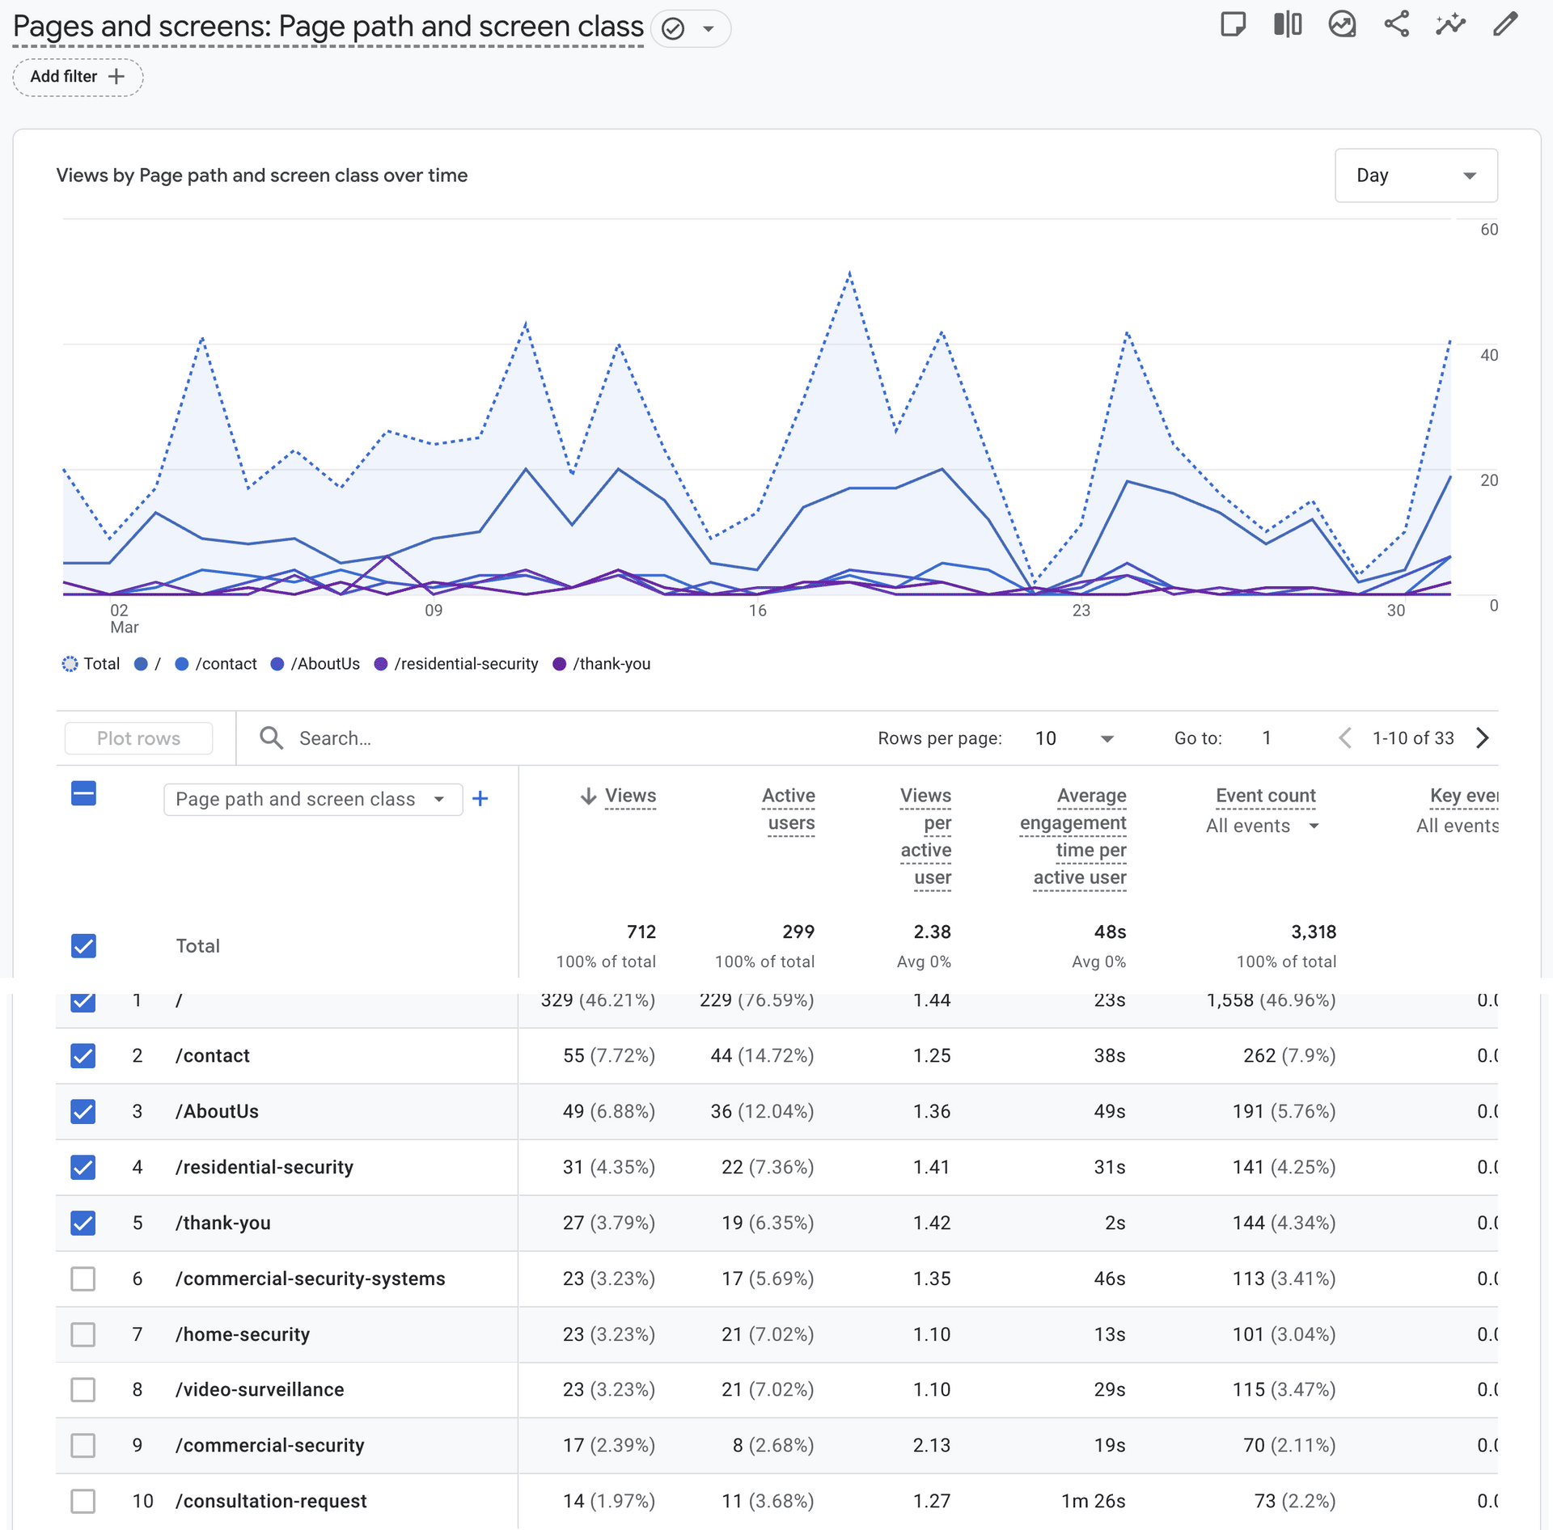Viewport: 1553px width, 1530px height.
Task: Click the edit pencil customize report icon
Action: pyautogui.click(x=1504, y=24)
